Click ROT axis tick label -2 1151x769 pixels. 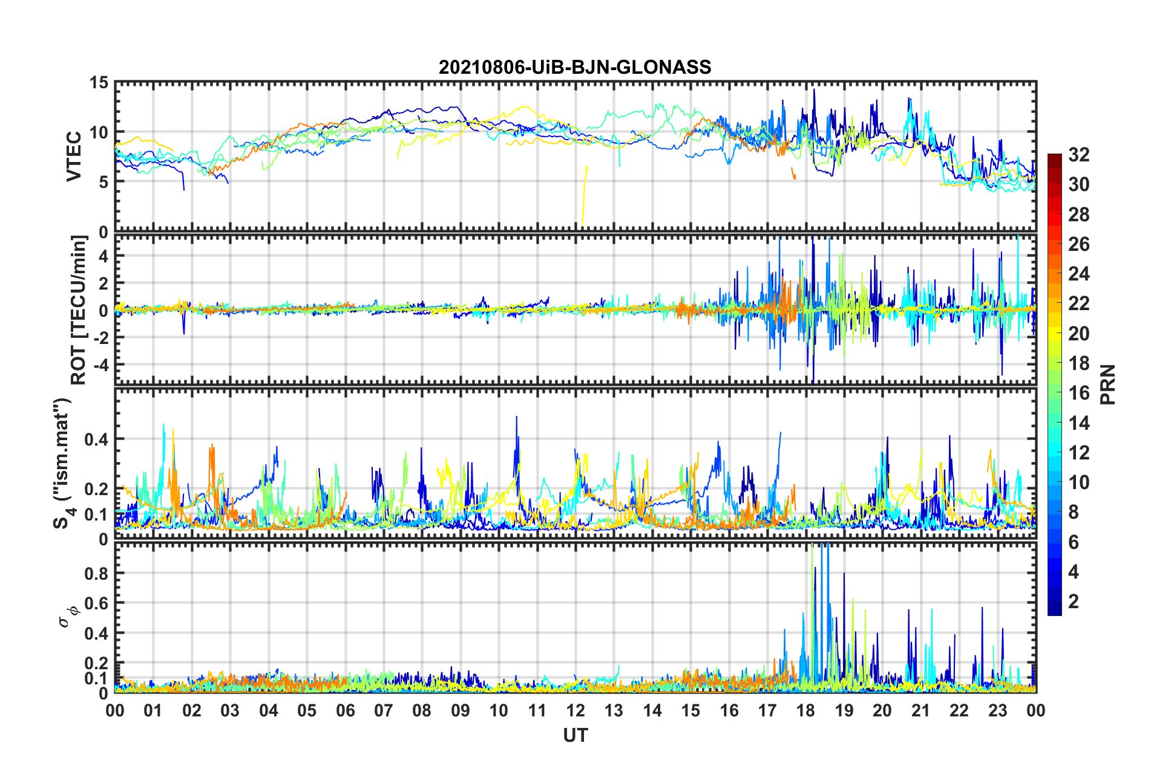pyautogui.click(x=102, y=337)
